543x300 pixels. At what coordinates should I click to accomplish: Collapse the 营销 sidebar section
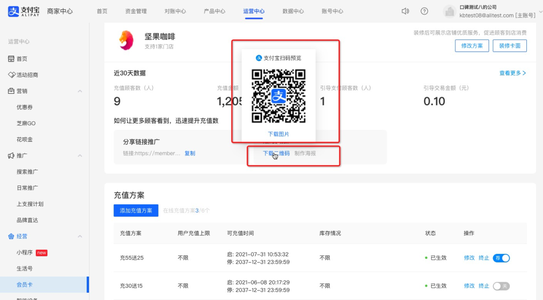pyautogui.click(x=80, y=91)
